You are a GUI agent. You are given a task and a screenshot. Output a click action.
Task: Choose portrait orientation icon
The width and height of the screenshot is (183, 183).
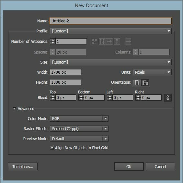[137, 83]
